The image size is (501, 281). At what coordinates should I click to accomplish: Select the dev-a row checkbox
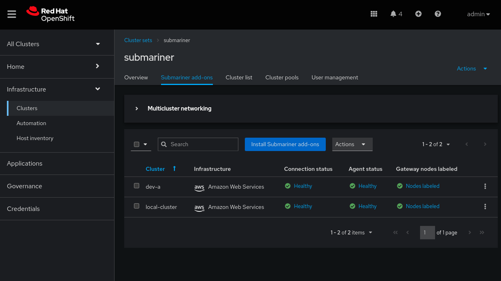(137, 186)
